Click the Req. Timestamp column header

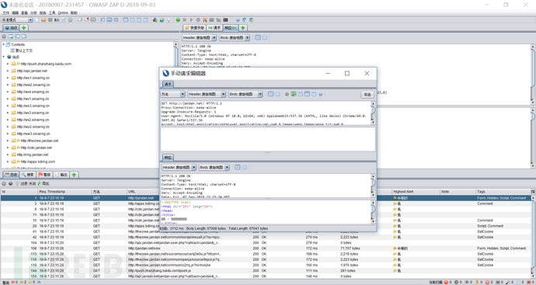click(x=52, y=192)
